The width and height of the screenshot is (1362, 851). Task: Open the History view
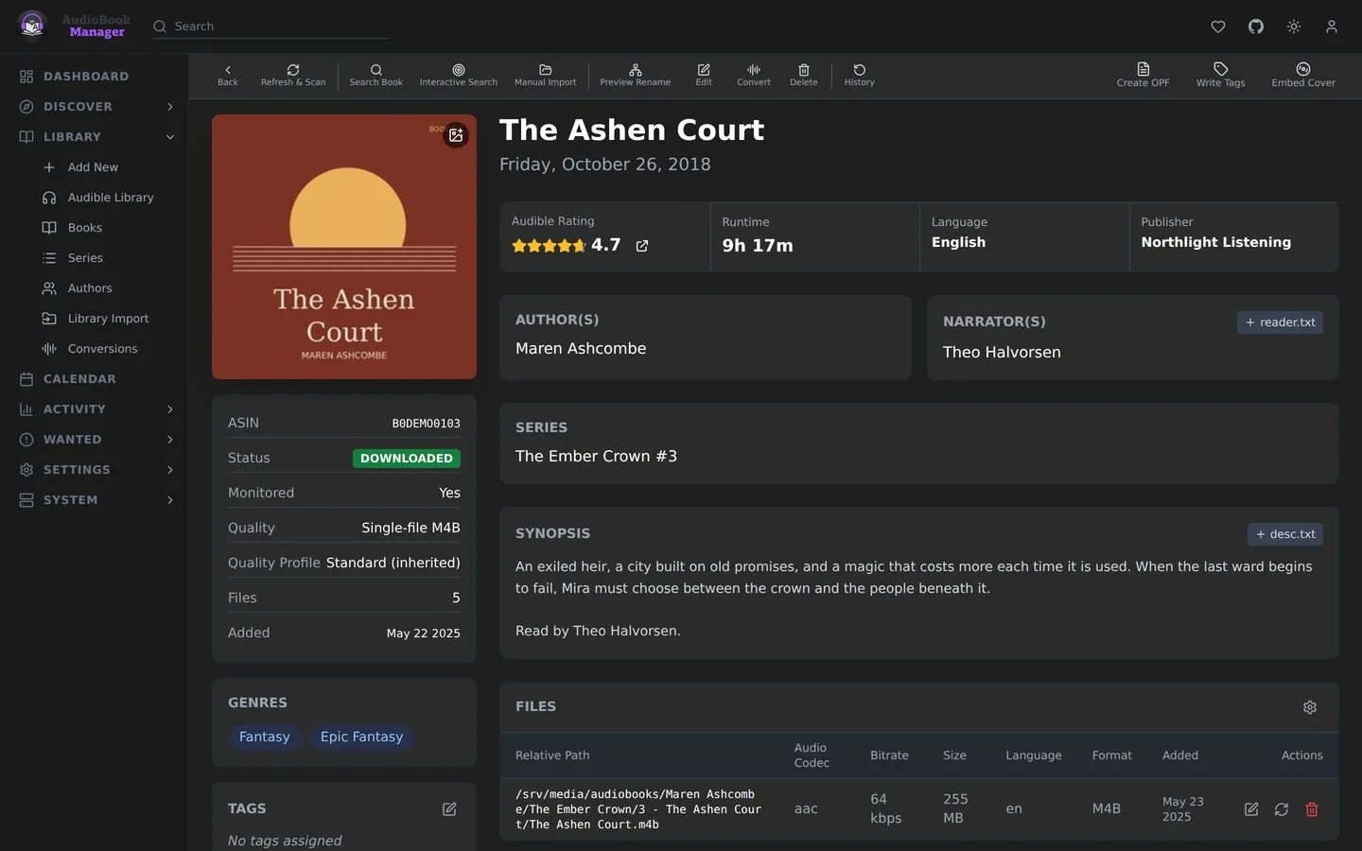click(x=859, y=76)
